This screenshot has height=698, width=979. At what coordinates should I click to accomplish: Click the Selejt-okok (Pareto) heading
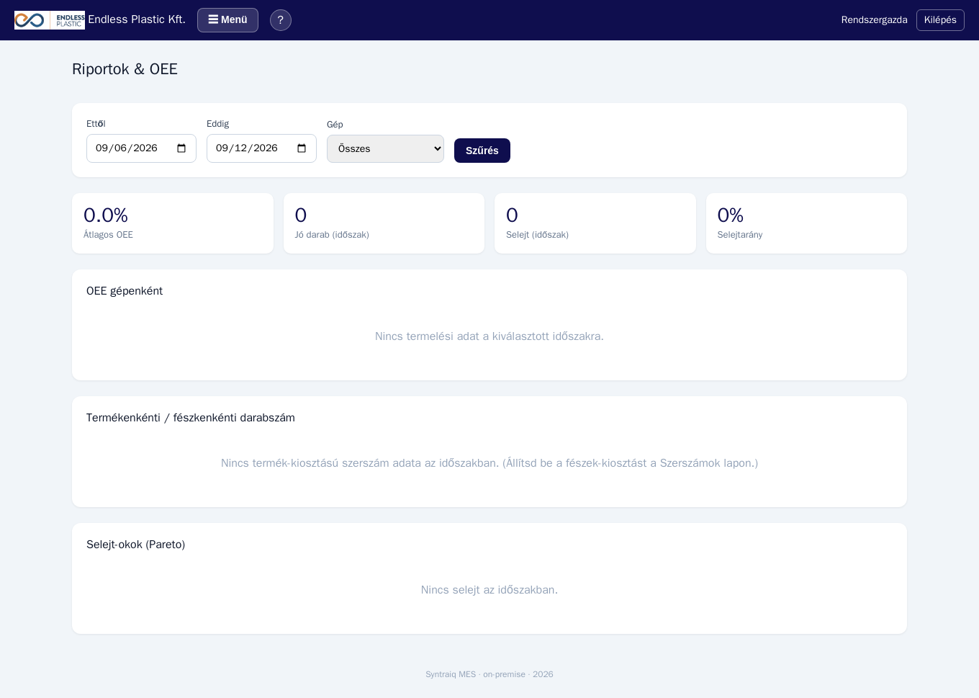tap(136, 545)
